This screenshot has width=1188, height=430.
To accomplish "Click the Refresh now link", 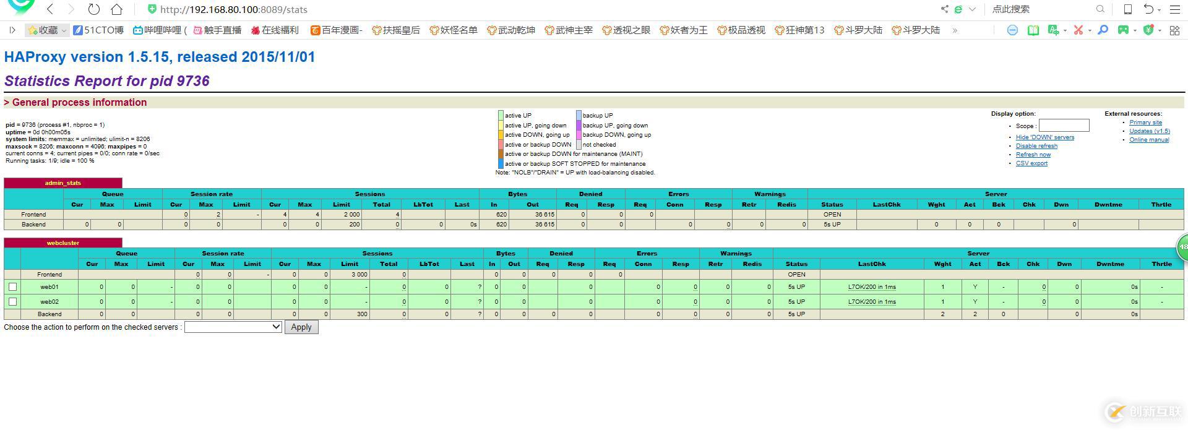I will click(x=1033, y=155).
